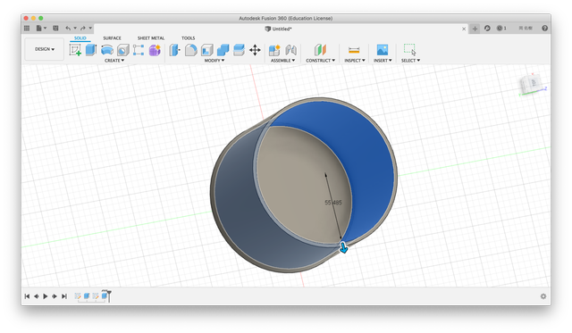The height and width of the screenshot is (333, 572).
Task: Select the Untitled* document tab
Action: 278,29
